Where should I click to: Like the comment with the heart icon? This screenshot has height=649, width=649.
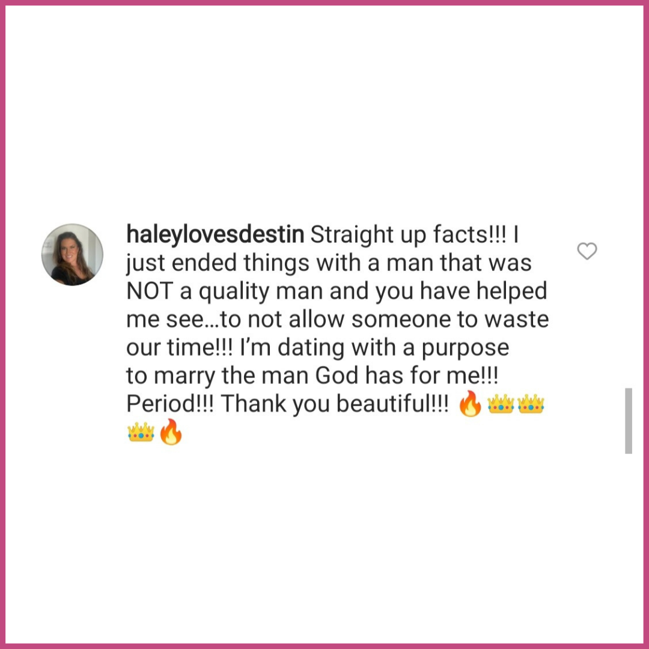click(587, 251)
